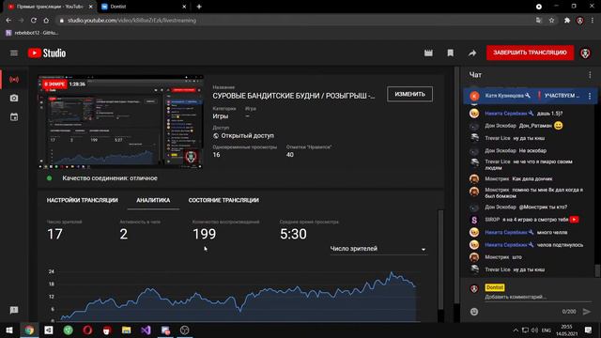Open File Explorer from the taskbar
The height and width of the screenshot is (338, 601).
click(126, 330)
